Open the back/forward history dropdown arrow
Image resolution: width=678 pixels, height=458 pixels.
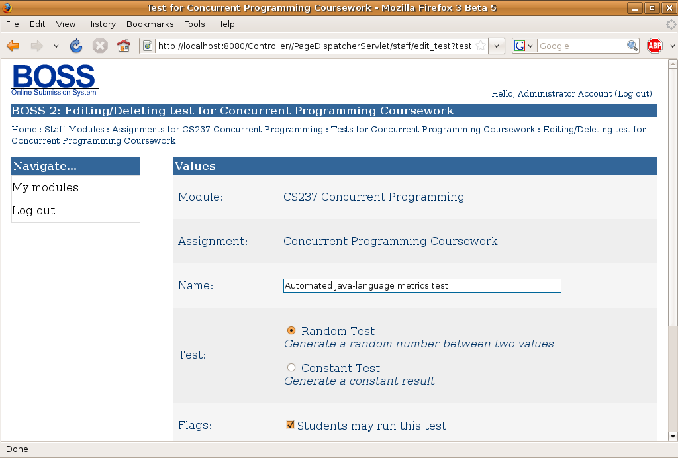tap(56, 46)
